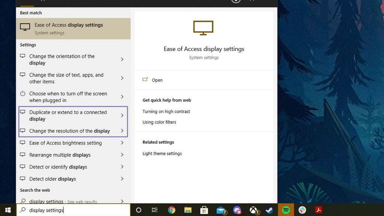
Task: Open the Mail app icon
Action: tap(221, 210)
